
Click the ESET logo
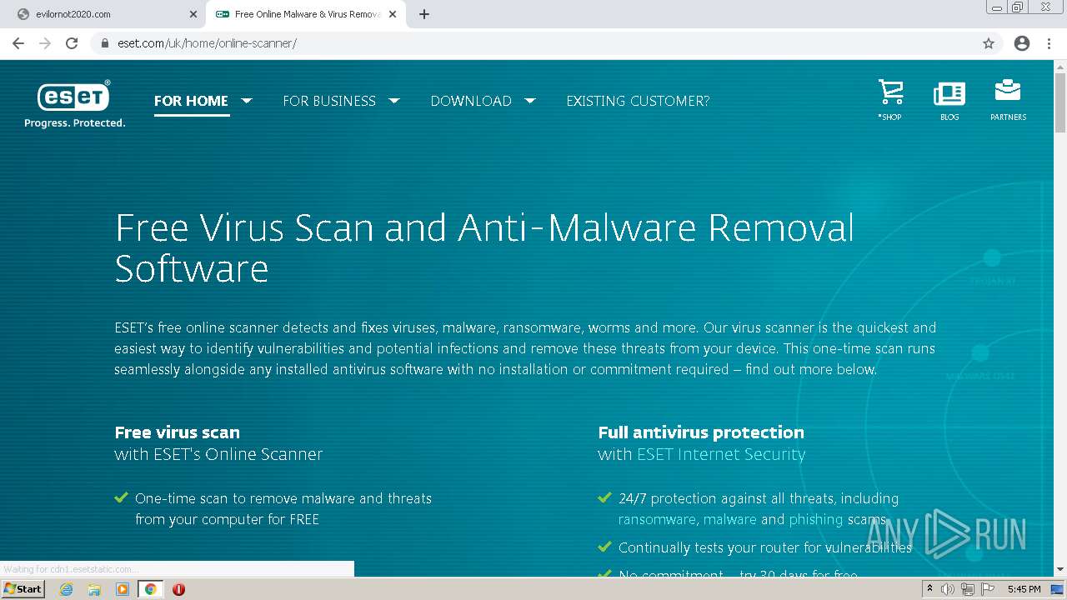point(74,104)
